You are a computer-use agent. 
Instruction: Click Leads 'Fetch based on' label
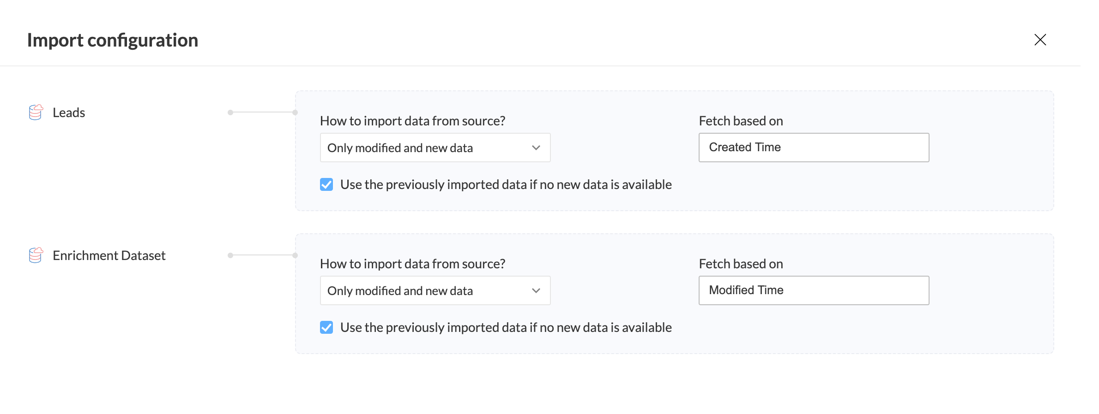[741, 121]
